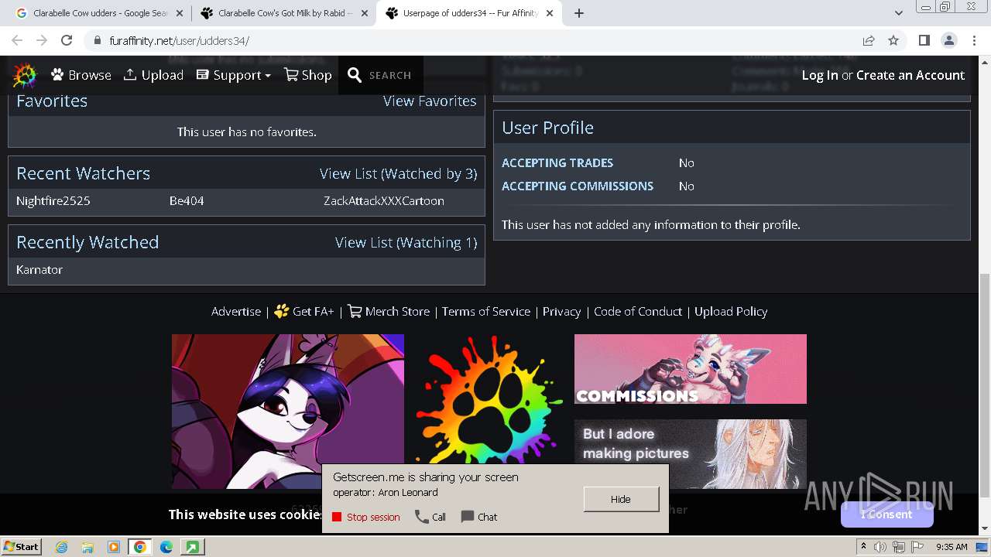991x557 pixels.
Task: Open View Favorites link
Action: (430, 101)
